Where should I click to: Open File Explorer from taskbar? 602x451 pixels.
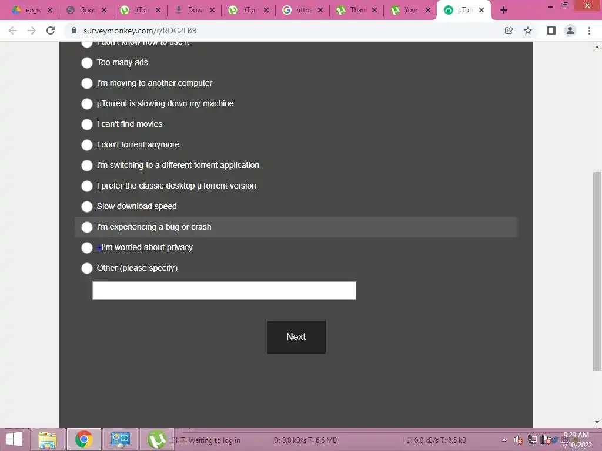(48, 439)
